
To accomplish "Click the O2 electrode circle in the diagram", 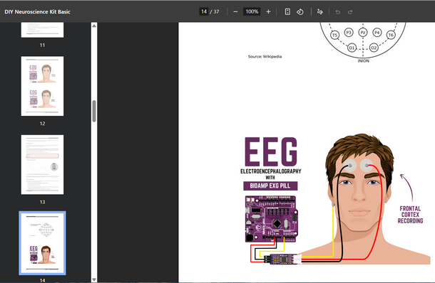I will click(x=374, y=48).
